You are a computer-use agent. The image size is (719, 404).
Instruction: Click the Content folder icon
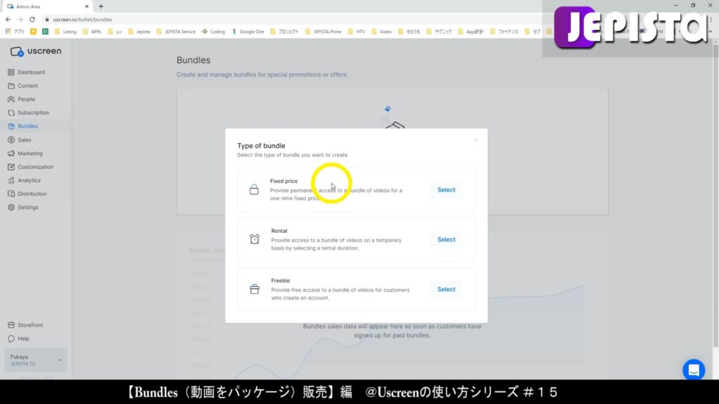click(x=11, y=86)
